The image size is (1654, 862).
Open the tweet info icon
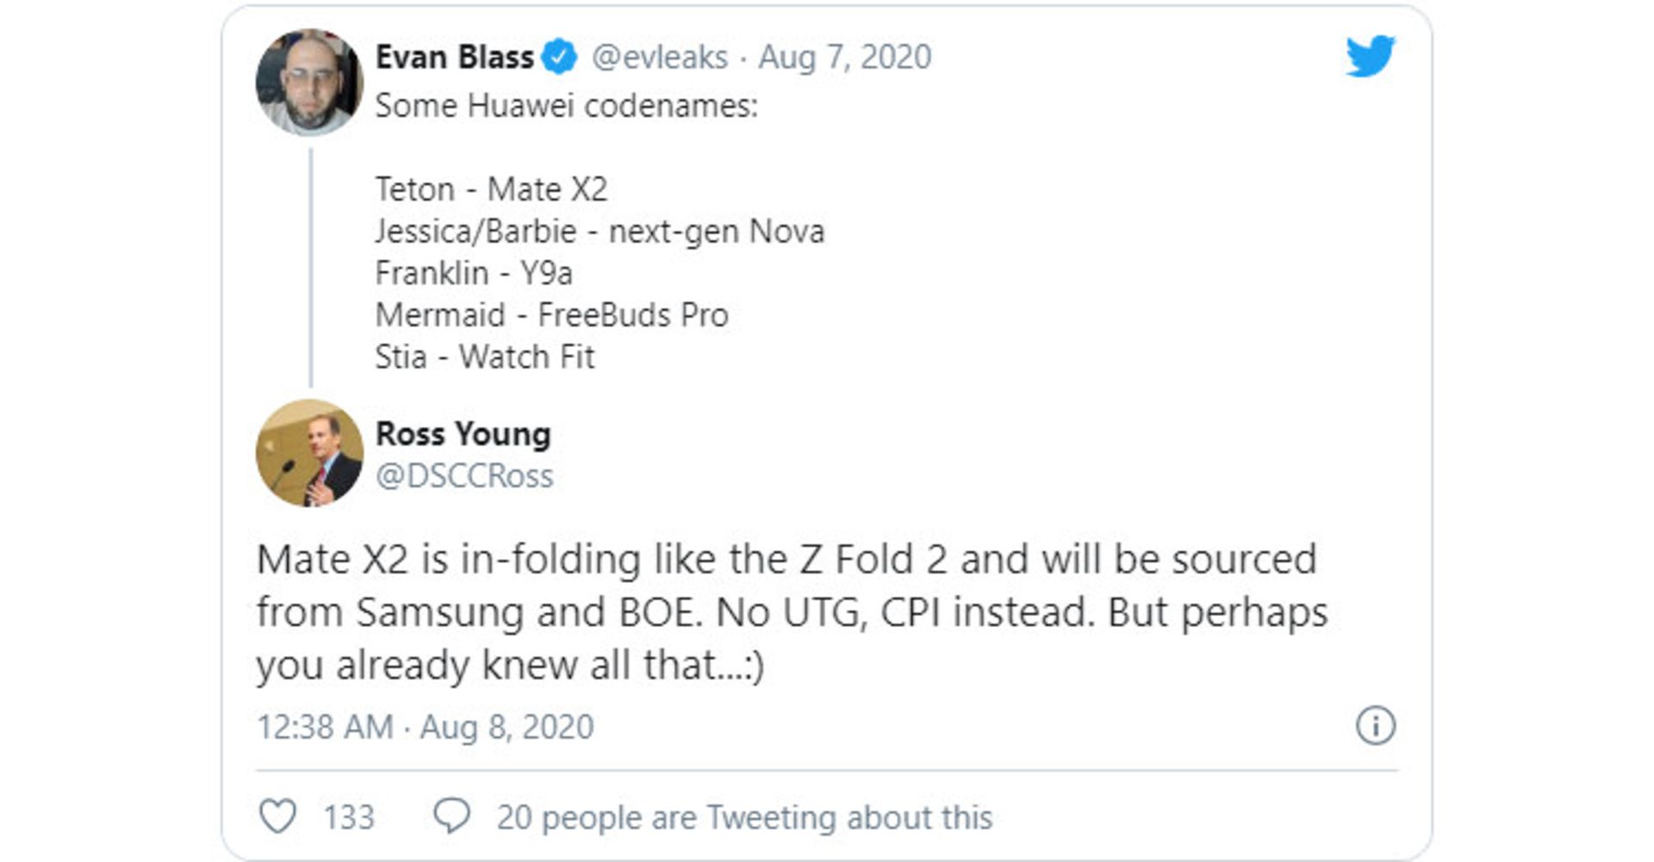(x=1375, y=726)
